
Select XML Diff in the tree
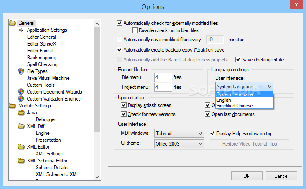click(x=36, y=126)
